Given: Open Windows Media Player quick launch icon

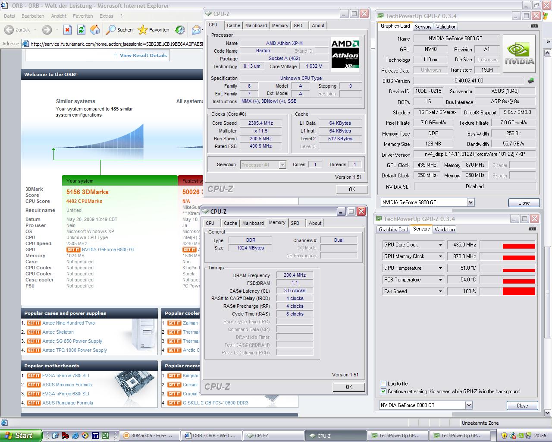Looking at the screenshot, I should [85, 436].
